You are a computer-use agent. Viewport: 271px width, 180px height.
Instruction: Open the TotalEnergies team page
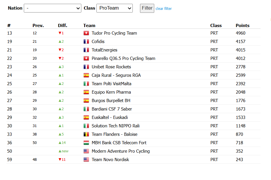click(x=104, y=50)
